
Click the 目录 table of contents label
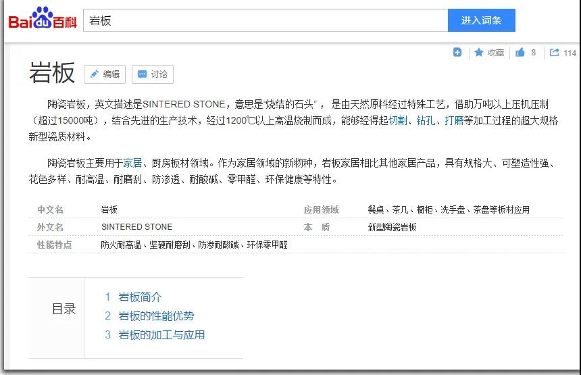point(64,309)
